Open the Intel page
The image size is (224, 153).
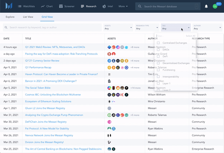[x=108, y=6]
